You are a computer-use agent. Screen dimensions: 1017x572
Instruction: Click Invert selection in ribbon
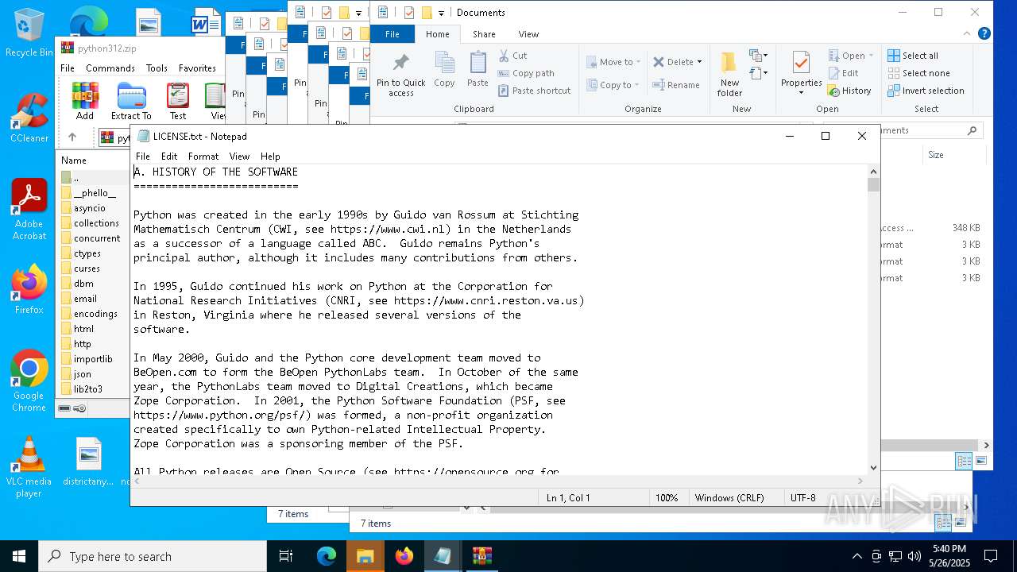[926, 91]
